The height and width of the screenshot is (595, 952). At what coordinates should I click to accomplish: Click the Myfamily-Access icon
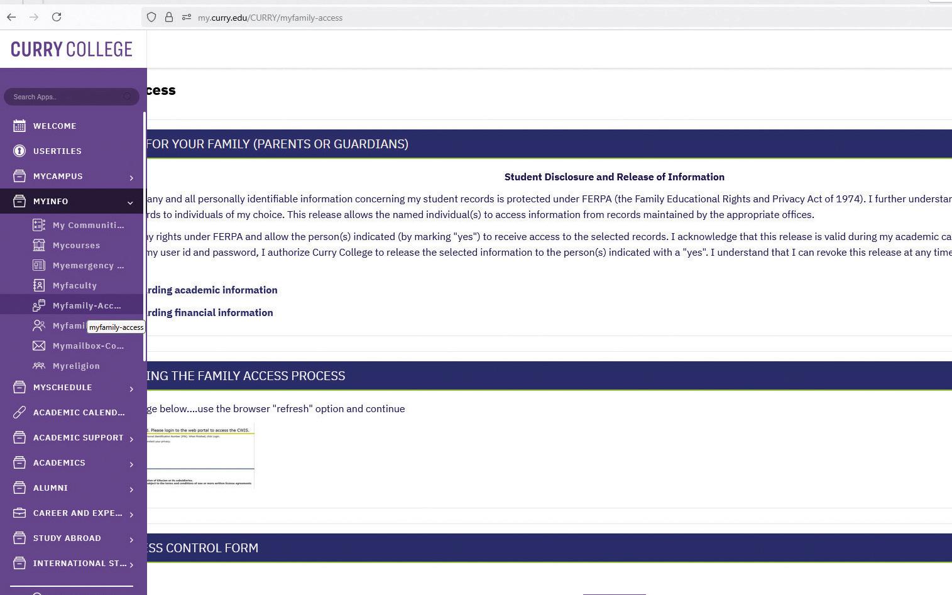39,305
